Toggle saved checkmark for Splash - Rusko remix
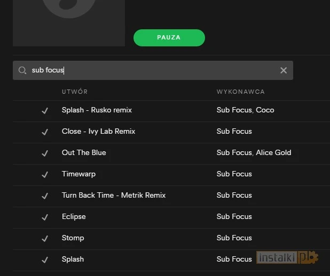The width and height of the screenshot is (330, 276). click(45, 110)
